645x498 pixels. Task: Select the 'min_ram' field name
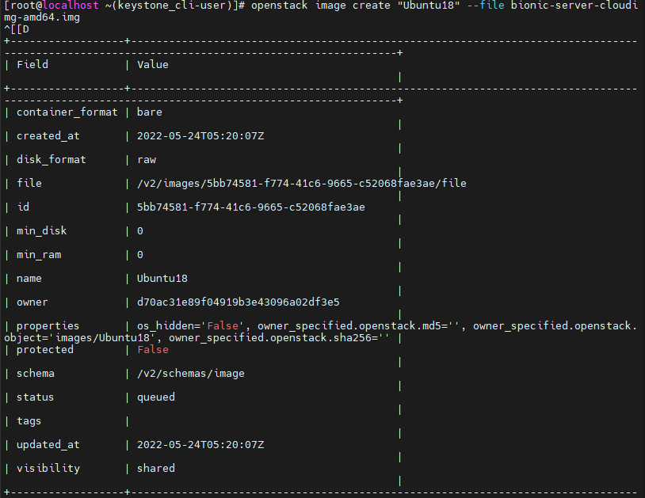[x=39, y=255]
